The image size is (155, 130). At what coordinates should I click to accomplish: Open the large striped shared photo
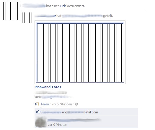[x=80, y=52]
